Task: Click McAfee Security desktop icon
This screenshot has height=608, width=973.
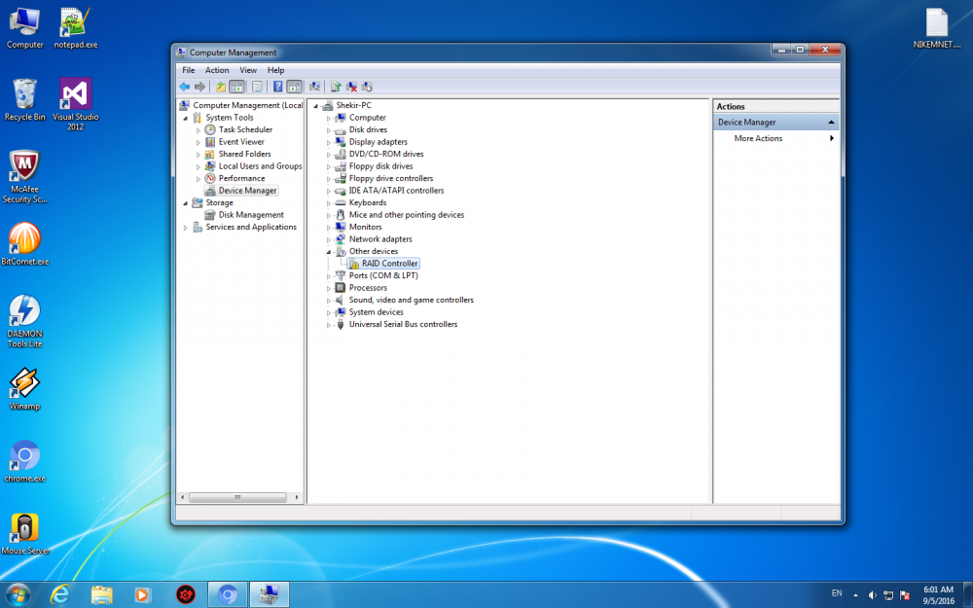Action: [25, 177]
